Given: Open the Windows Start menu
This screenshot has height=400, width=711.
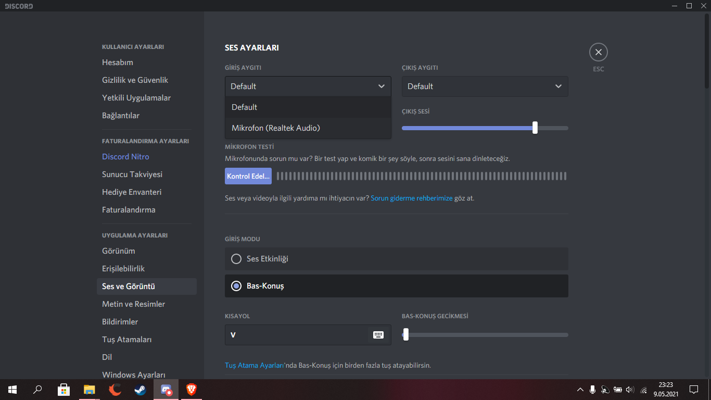Looking at the screenshot, I should [12, 390].
